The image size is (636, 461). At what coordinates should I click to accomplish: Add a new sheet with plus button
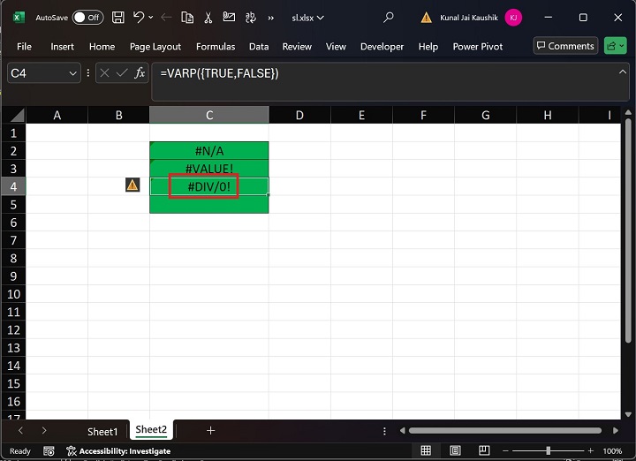[x=210, y=431]
